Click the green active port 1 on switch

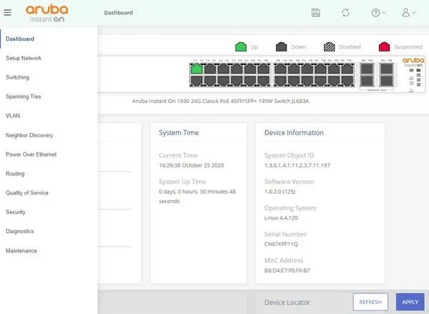[197, 69]
